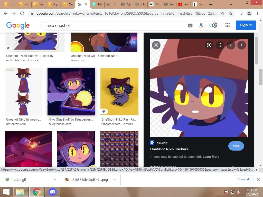The width and height of the screenshot is (263, 197).
Task: Show previous image in preview
Action: (231, 45)
